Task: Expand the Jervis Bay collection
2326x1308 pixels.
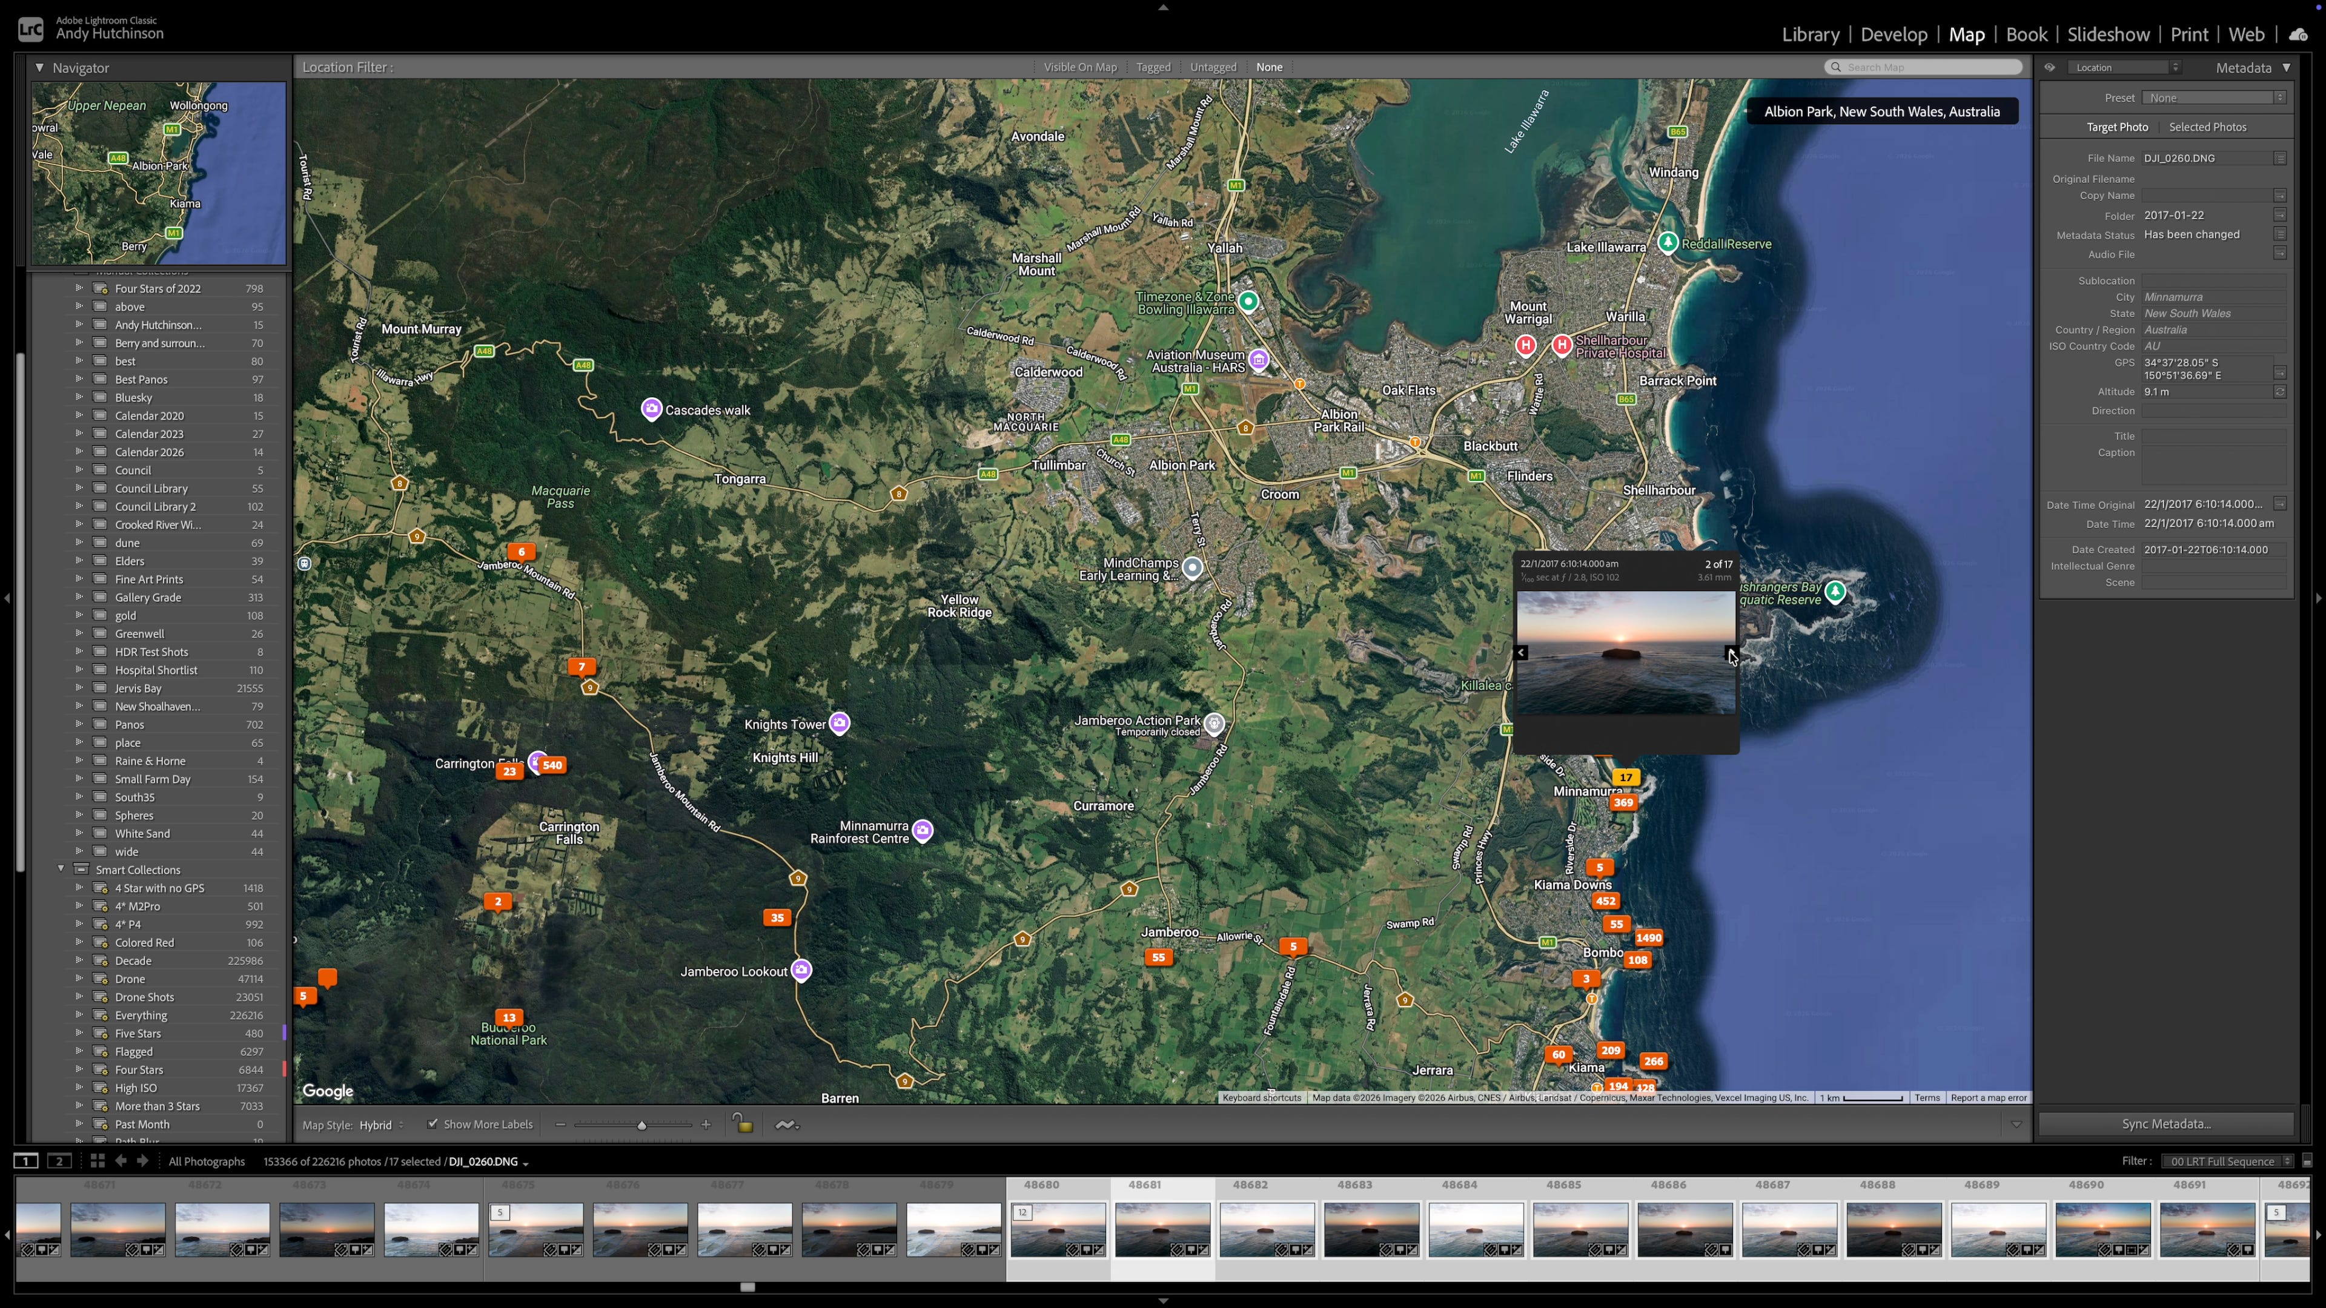Action: (79, 688)
